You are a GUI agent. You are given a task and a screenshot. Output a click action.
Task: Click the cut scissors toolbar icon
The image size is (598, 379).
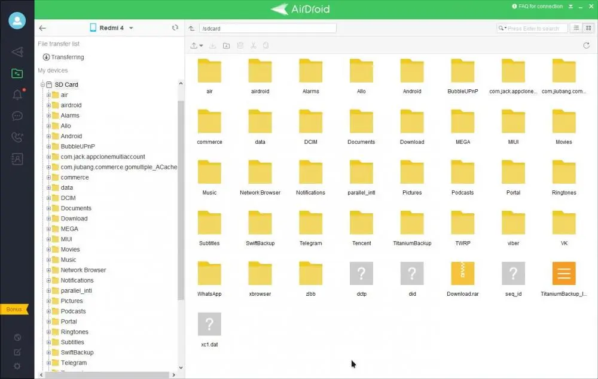pos(253,46)
